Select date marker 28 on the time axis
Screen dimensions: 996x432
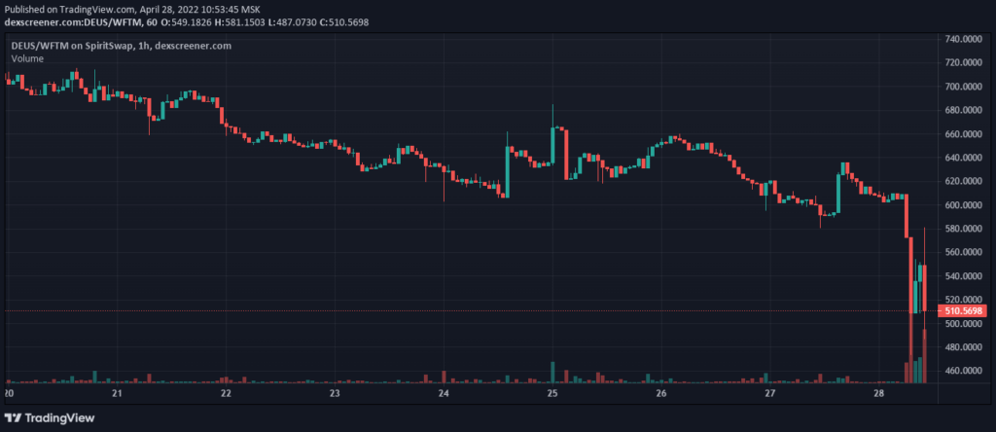(877, 394)
